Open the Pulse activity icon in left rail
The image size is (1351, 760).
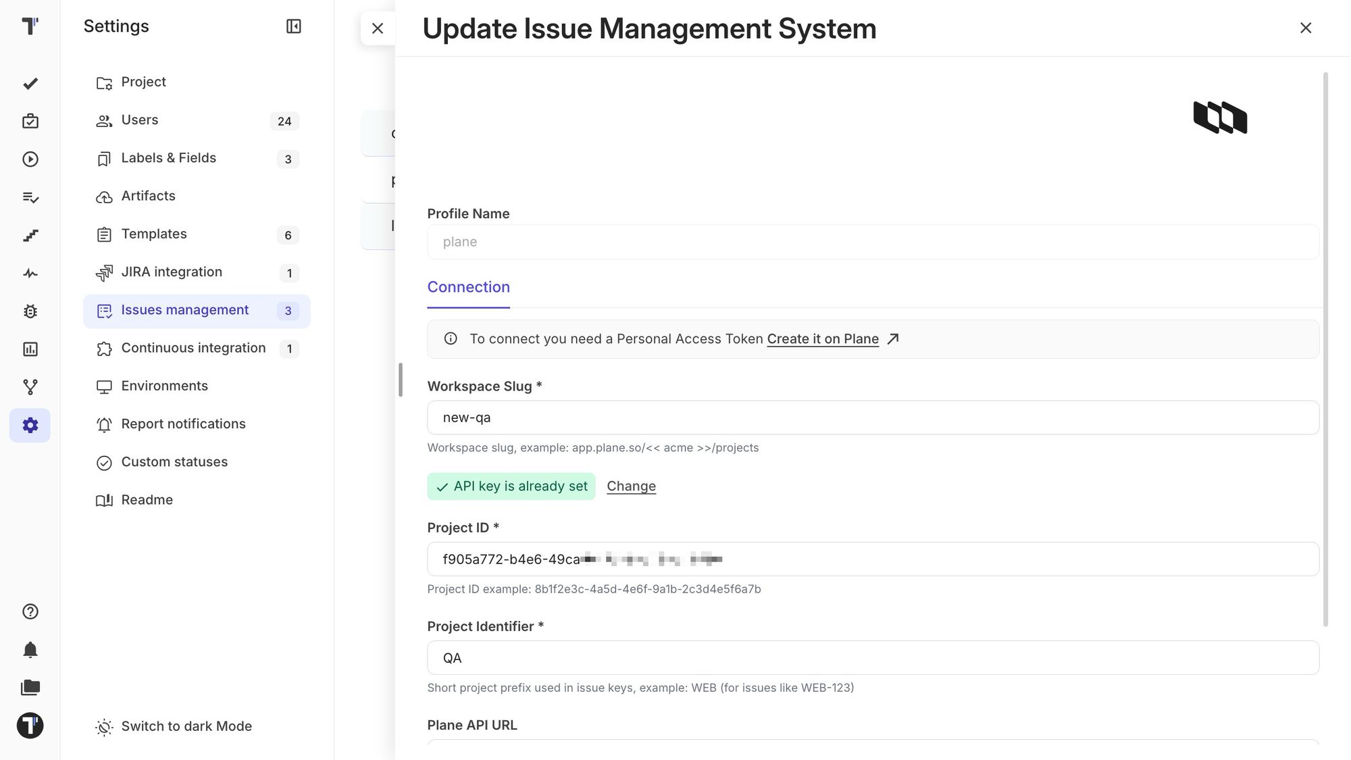[30, 274]
